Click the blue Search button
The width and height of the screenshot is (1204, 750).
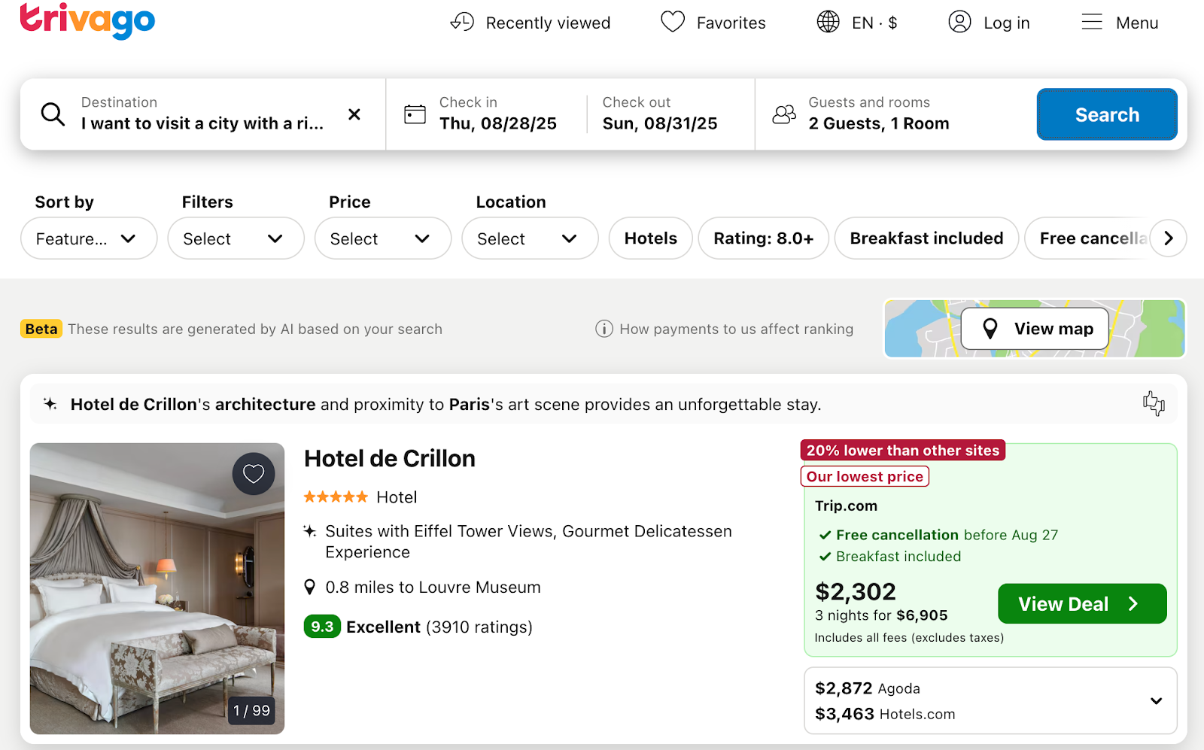coord(1107,114)
